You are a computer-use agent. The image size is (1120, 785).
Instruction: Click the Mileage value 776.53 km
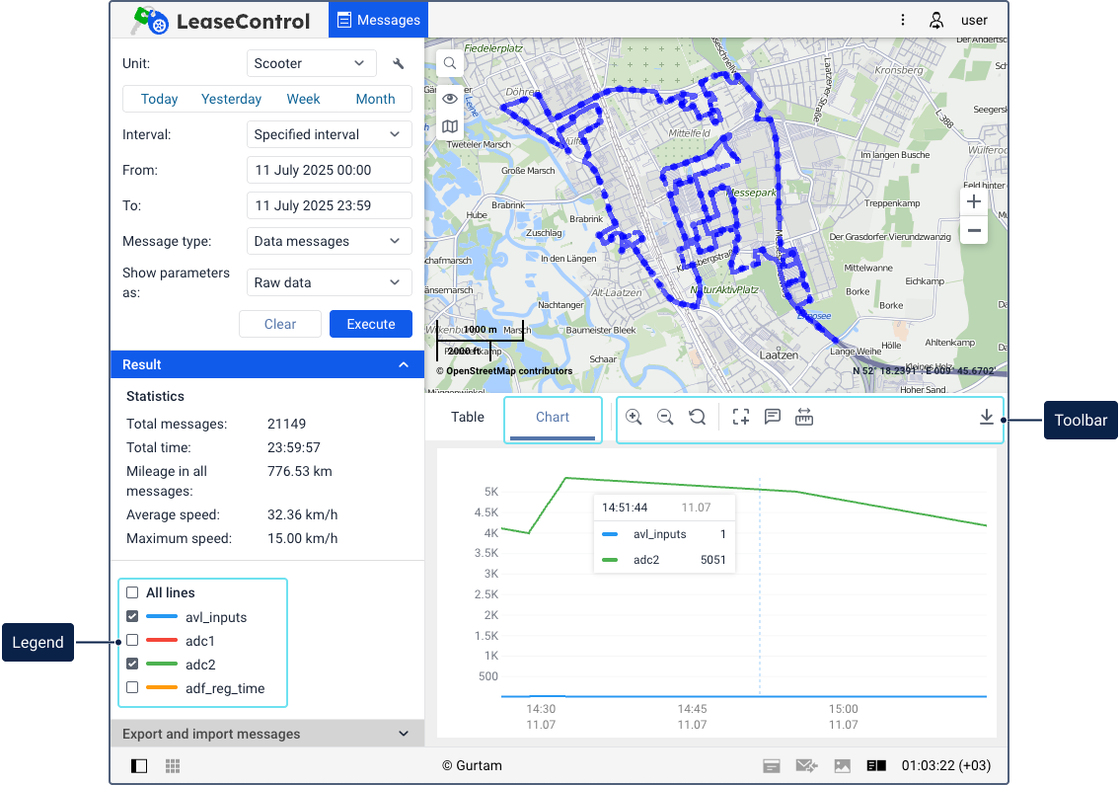299,471
